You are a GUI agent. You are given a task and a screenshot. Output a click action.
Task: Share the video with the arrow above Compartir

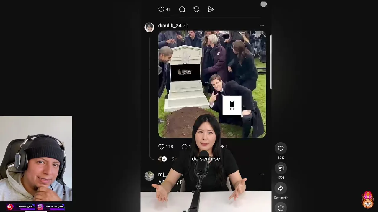click(x=281, y=188)
